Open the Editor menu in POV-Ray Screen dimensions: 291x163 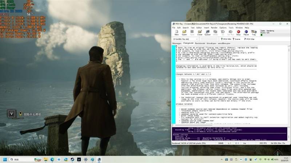coord(199,28)
